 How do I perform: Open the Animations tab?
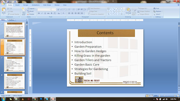tap(35, 5)
